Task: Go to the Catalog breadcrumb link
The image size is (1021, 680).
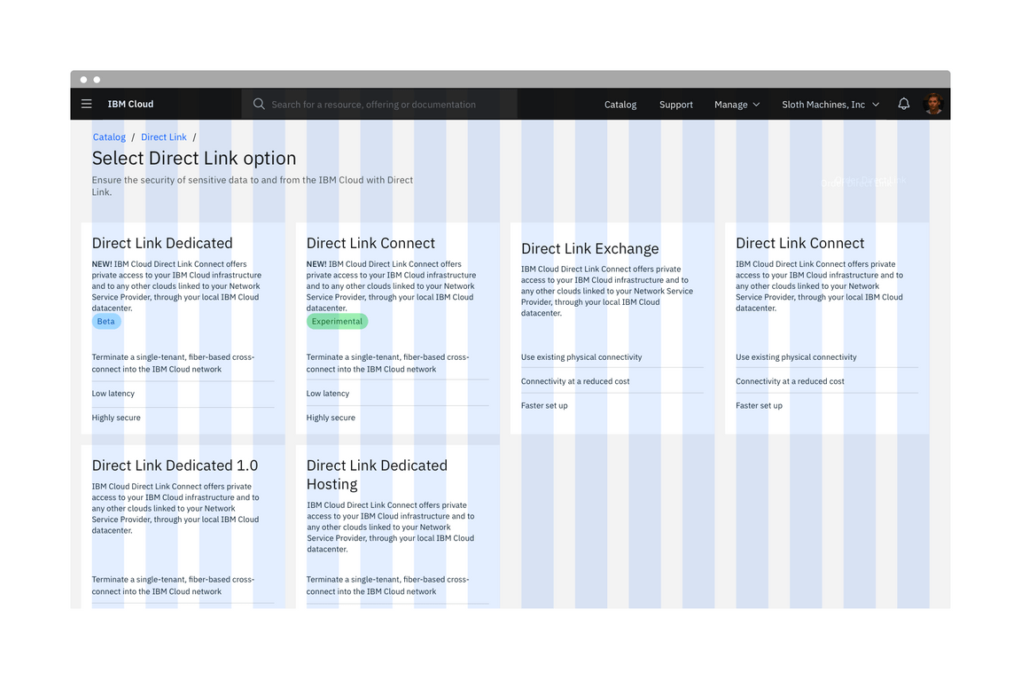Action: 109,137
